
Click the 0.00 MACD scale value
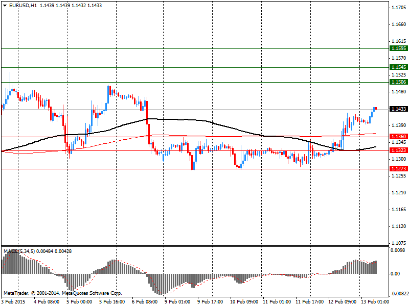(x=395, y=274)
